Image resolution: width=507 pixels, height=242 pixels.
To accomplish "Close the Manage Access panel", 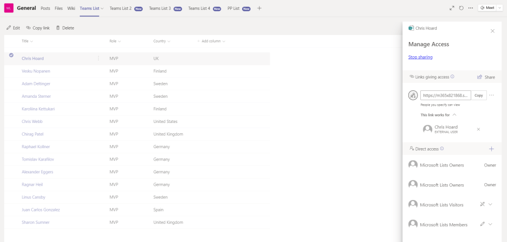I will pos(492,31).
